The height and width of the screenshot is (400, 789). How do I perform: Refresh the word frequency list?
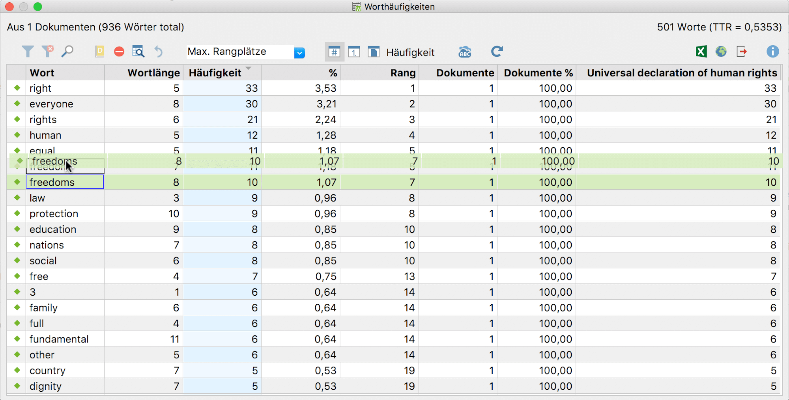coord(497,52)
